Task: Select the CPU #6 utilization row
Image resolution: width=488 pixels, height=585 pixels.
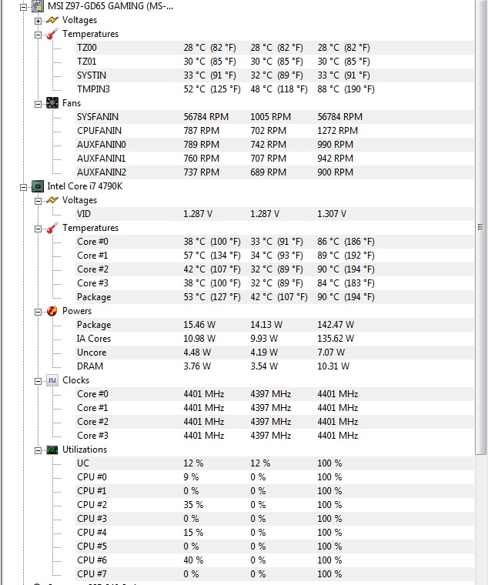Action: pyautogui.click(x=275, y=560)
